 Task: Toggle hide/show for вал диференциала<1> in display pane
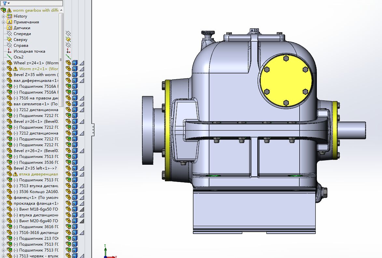click(68, 81)
